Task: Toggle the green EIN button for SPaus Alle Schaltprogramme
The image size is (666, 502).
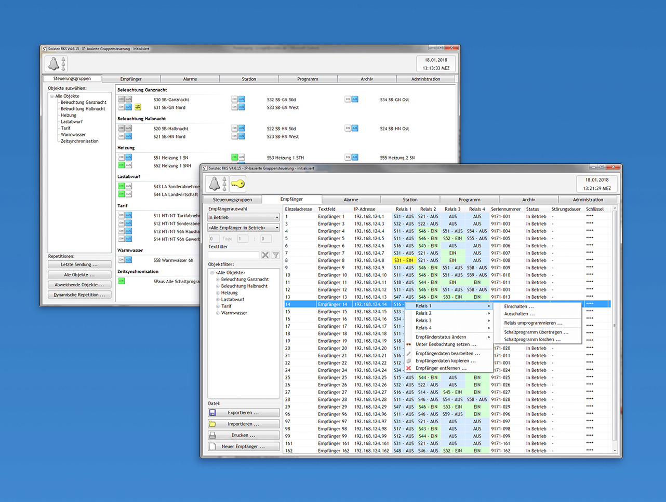Action: point(122,281)
